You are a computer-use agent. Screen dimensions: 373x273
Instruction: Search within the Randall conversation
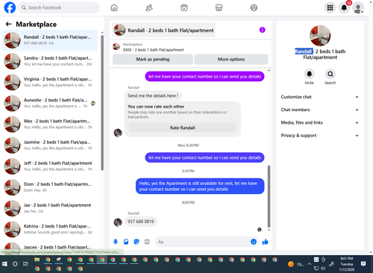point(330,74)
